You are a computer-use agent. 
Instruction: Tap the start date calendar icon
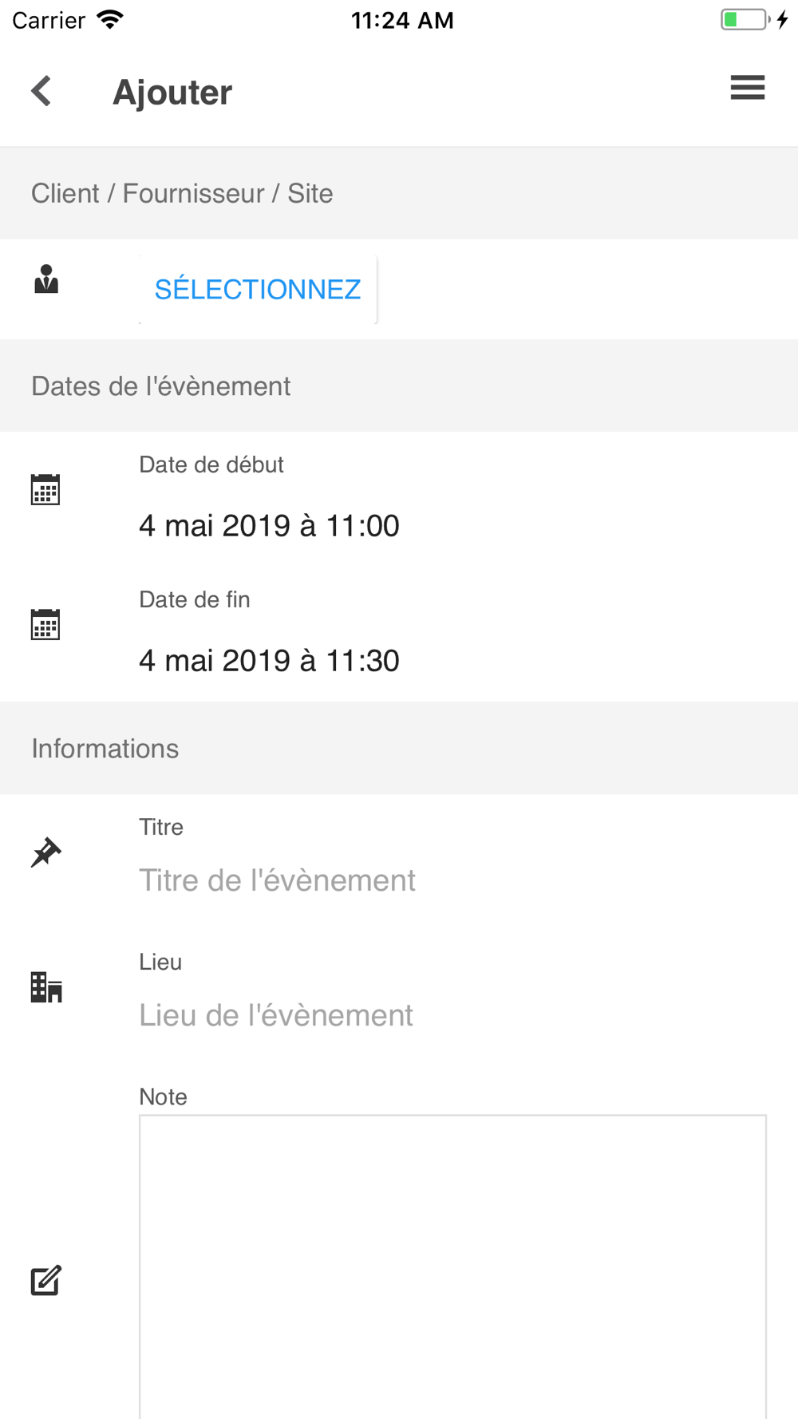coord(45,489)
